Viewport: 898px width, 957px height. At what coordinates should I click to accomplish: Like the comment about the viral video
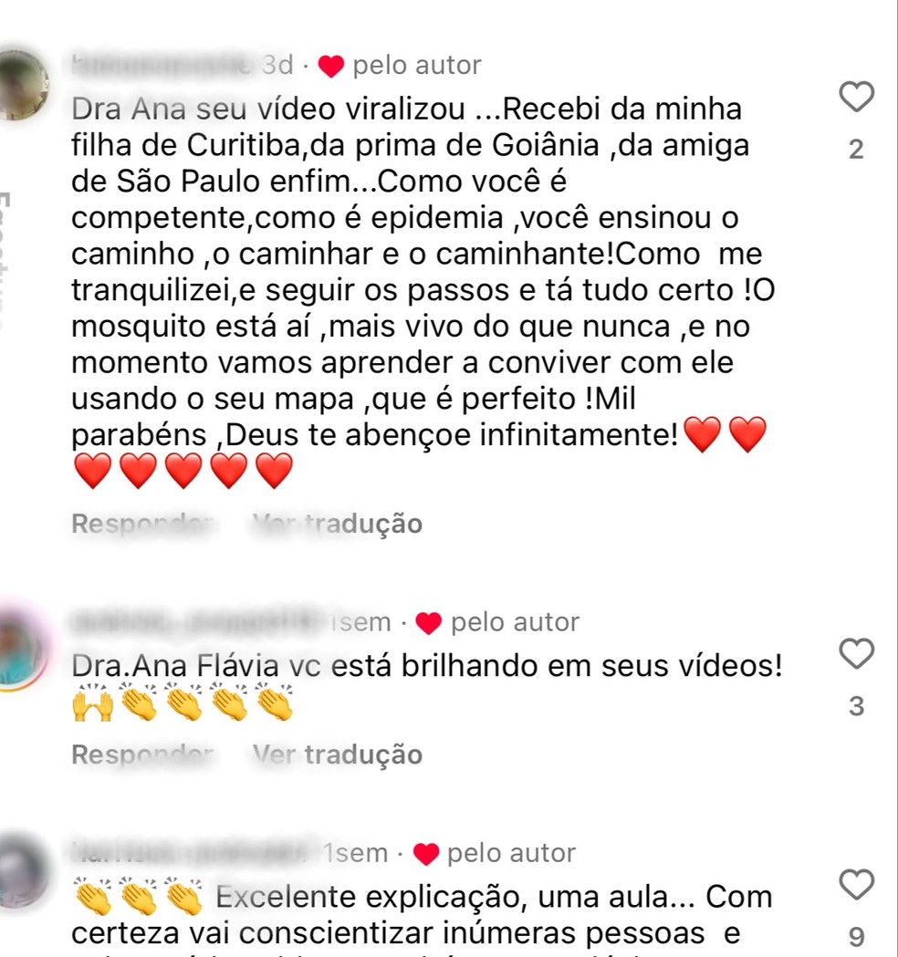(x=857, y=97)
